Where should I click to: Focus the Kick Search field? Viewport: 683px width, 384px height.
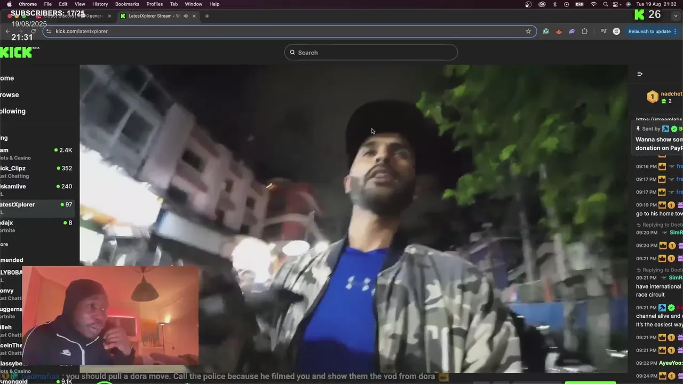click(x=371, y=52)
